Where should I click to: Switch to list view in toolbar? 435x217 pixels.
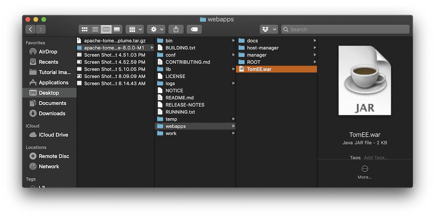[95, 30]
